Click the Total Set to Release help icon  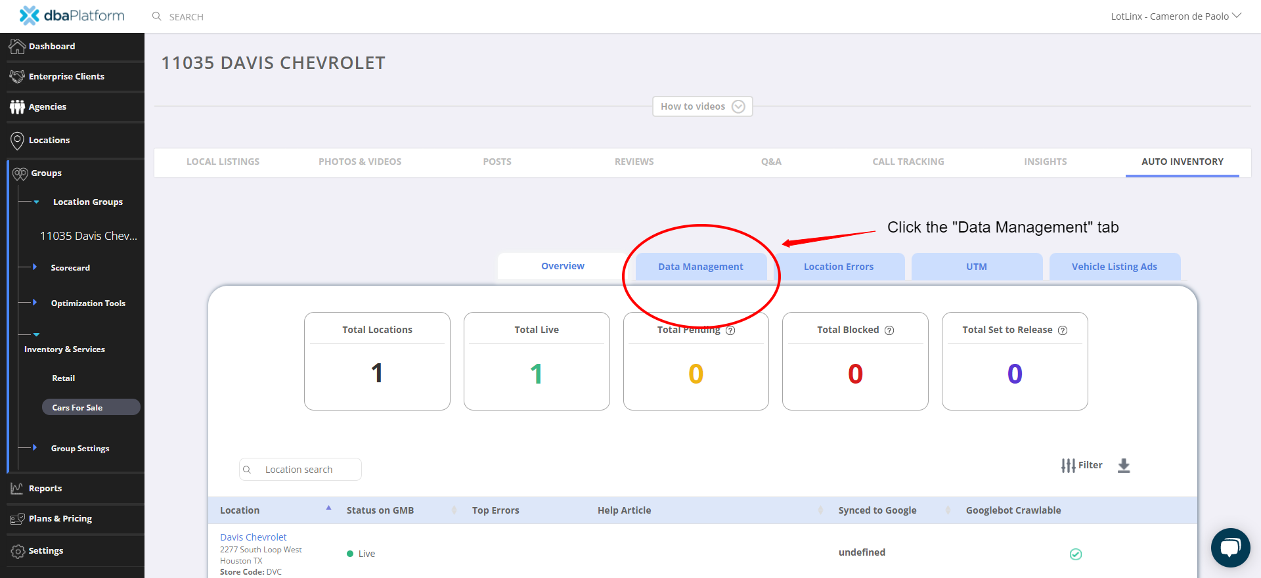coord(1063,330)
